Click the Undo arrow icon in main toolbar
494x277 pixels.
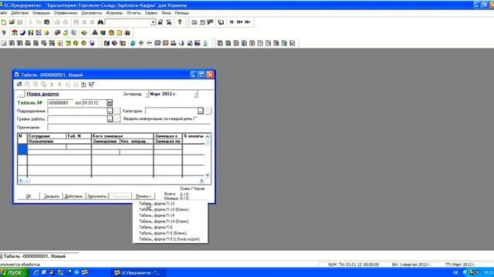coord(84,22)
